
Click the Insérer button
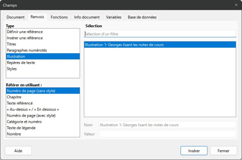[x=194, y=151]
